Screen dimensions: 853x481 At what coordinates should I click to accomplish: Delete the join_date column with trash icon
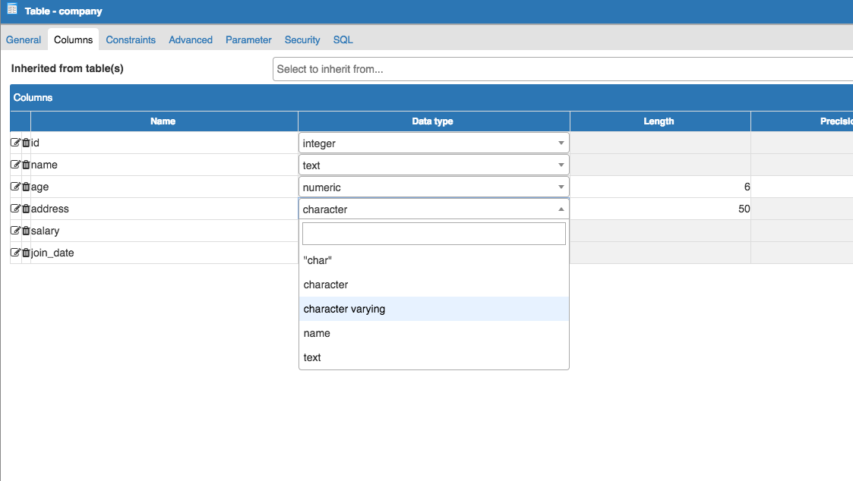[26, 253]
